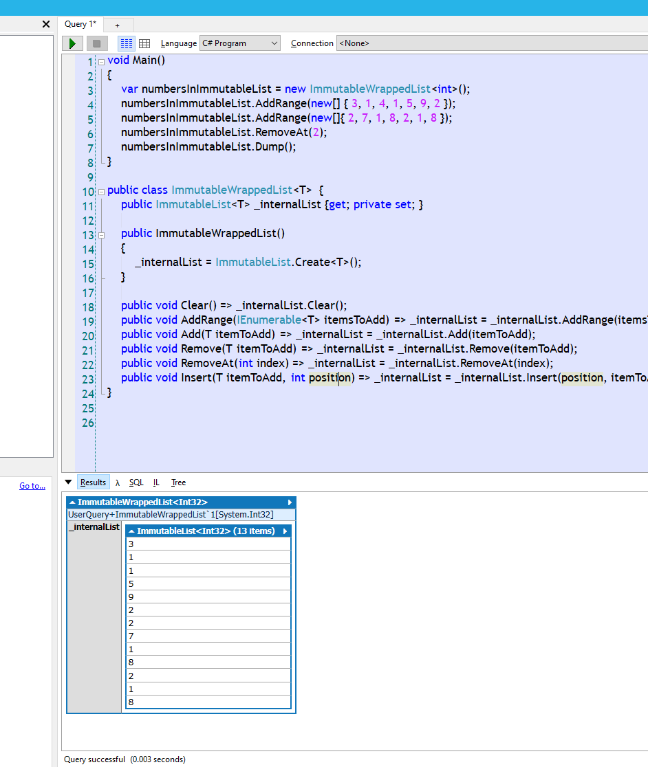The width and height of the screenshot is (648, 767).
Task: Click the right arrow on ImmutableList<Int32> header
Action: pos(287,531)
